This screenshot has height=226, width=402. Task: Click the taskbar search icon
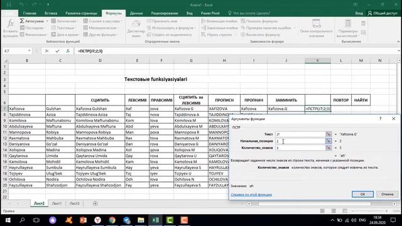22,220
